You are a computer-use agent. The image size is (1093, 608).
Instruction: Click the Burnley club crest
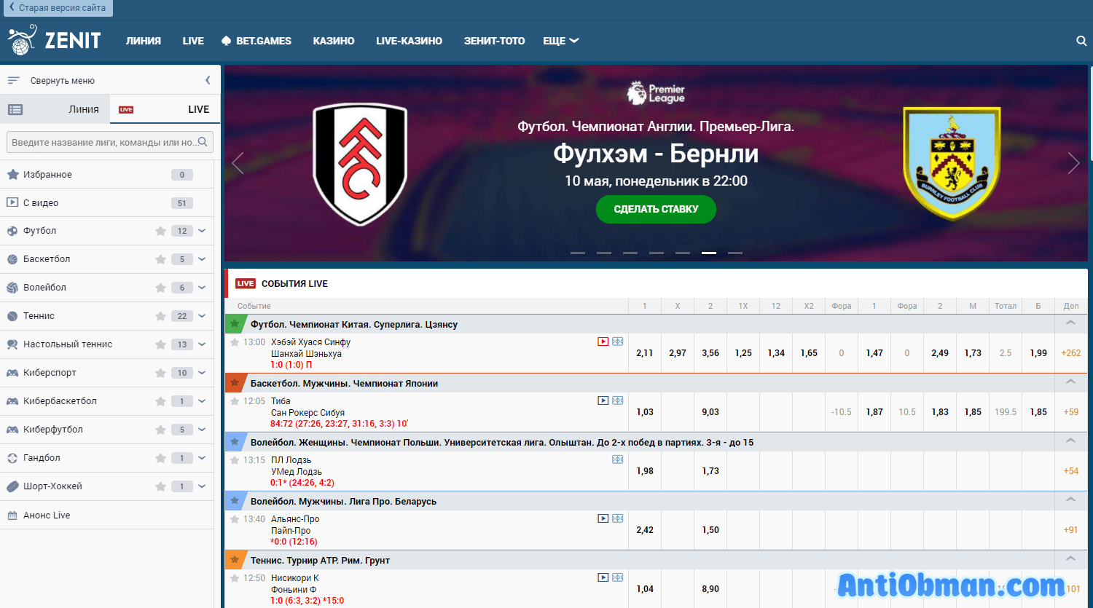point(952,163)
